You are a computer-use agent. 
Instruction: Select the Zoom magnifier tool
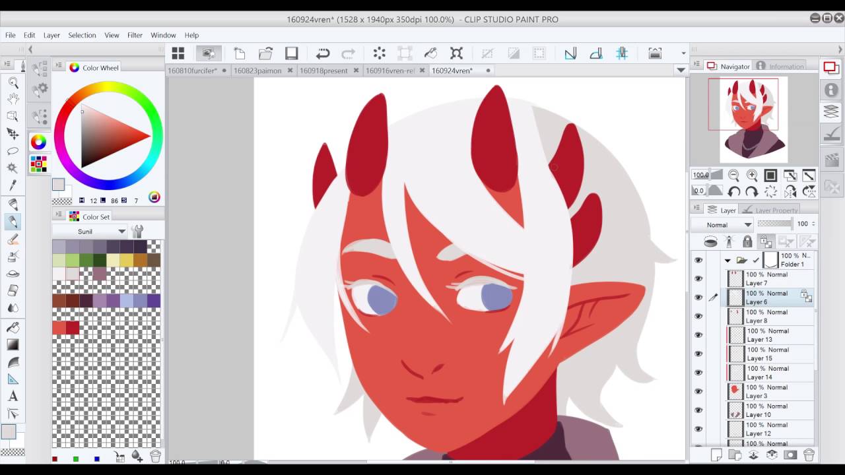13,82
